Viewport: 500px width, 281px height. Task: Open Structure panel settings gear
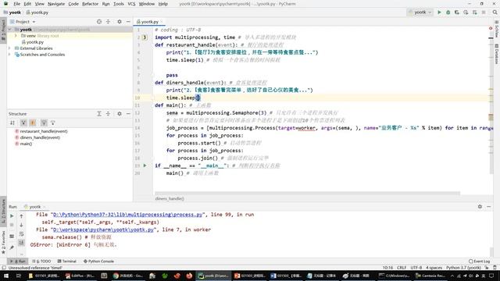(120, 114)
